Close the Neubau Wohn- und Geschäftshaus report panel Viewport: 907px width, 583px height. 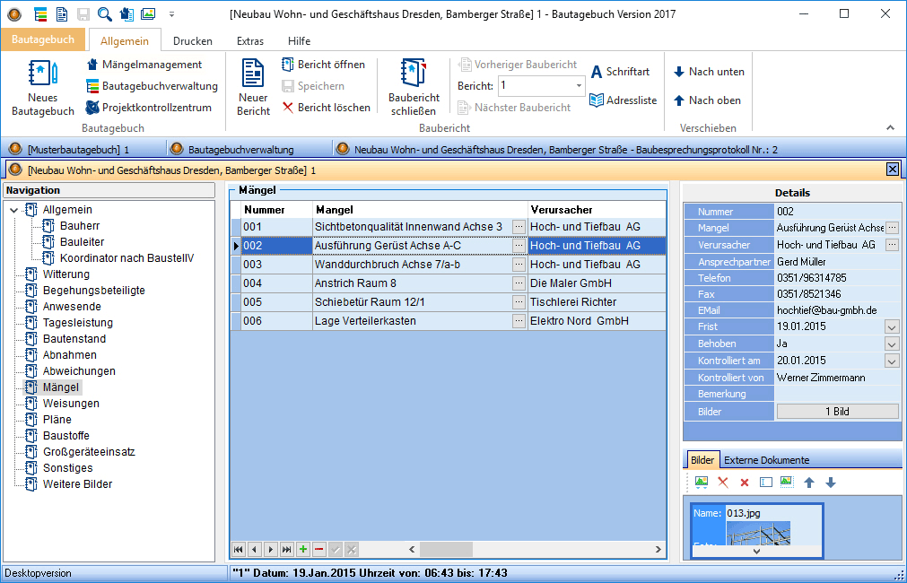click(x=893, y=169)
